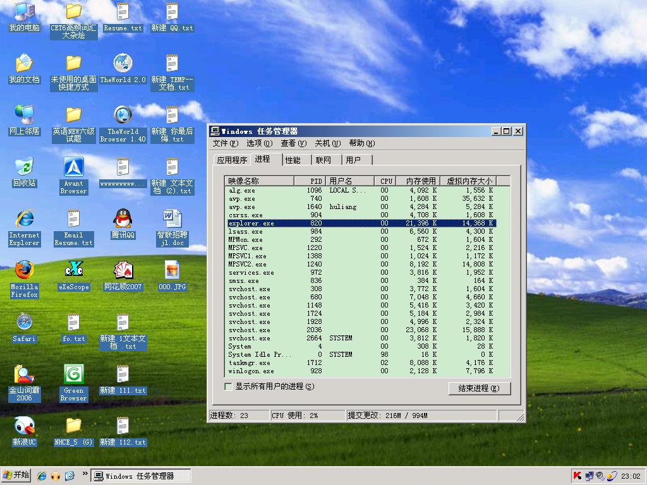Select the System Idle Process row
This screenshot has width=647, height=485.
tap(361, 355)
